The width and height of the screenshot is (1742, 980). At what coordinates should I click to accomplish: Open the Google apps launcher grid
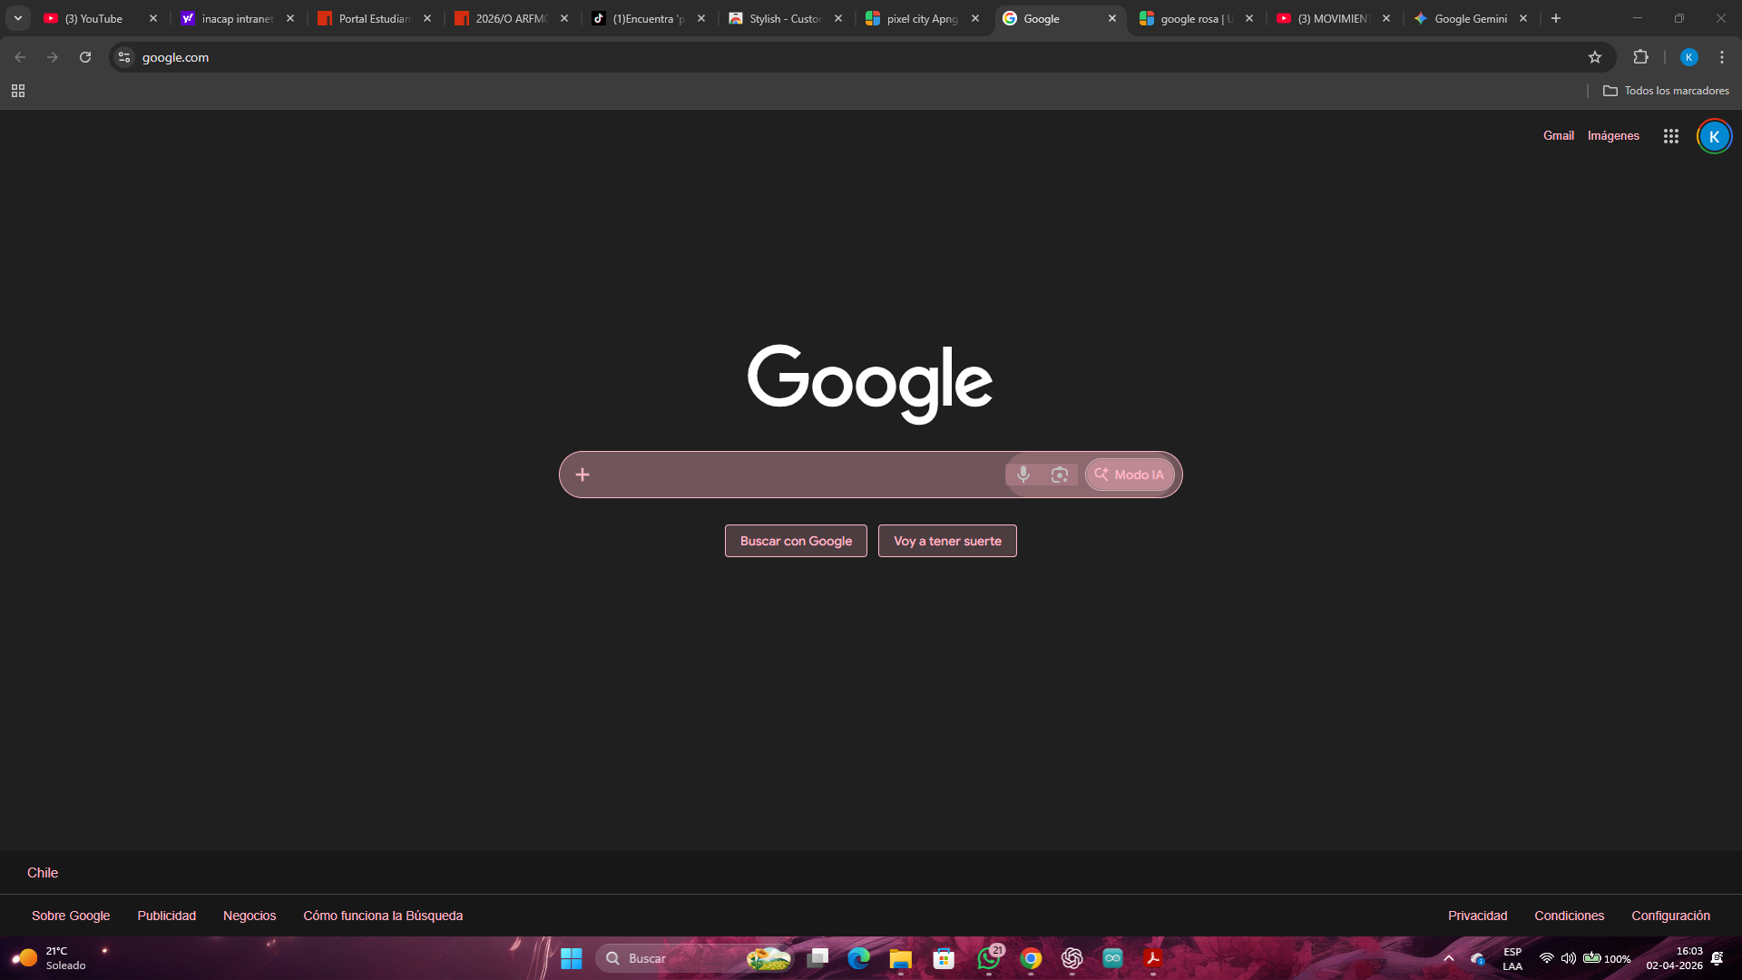[1671, 135]
